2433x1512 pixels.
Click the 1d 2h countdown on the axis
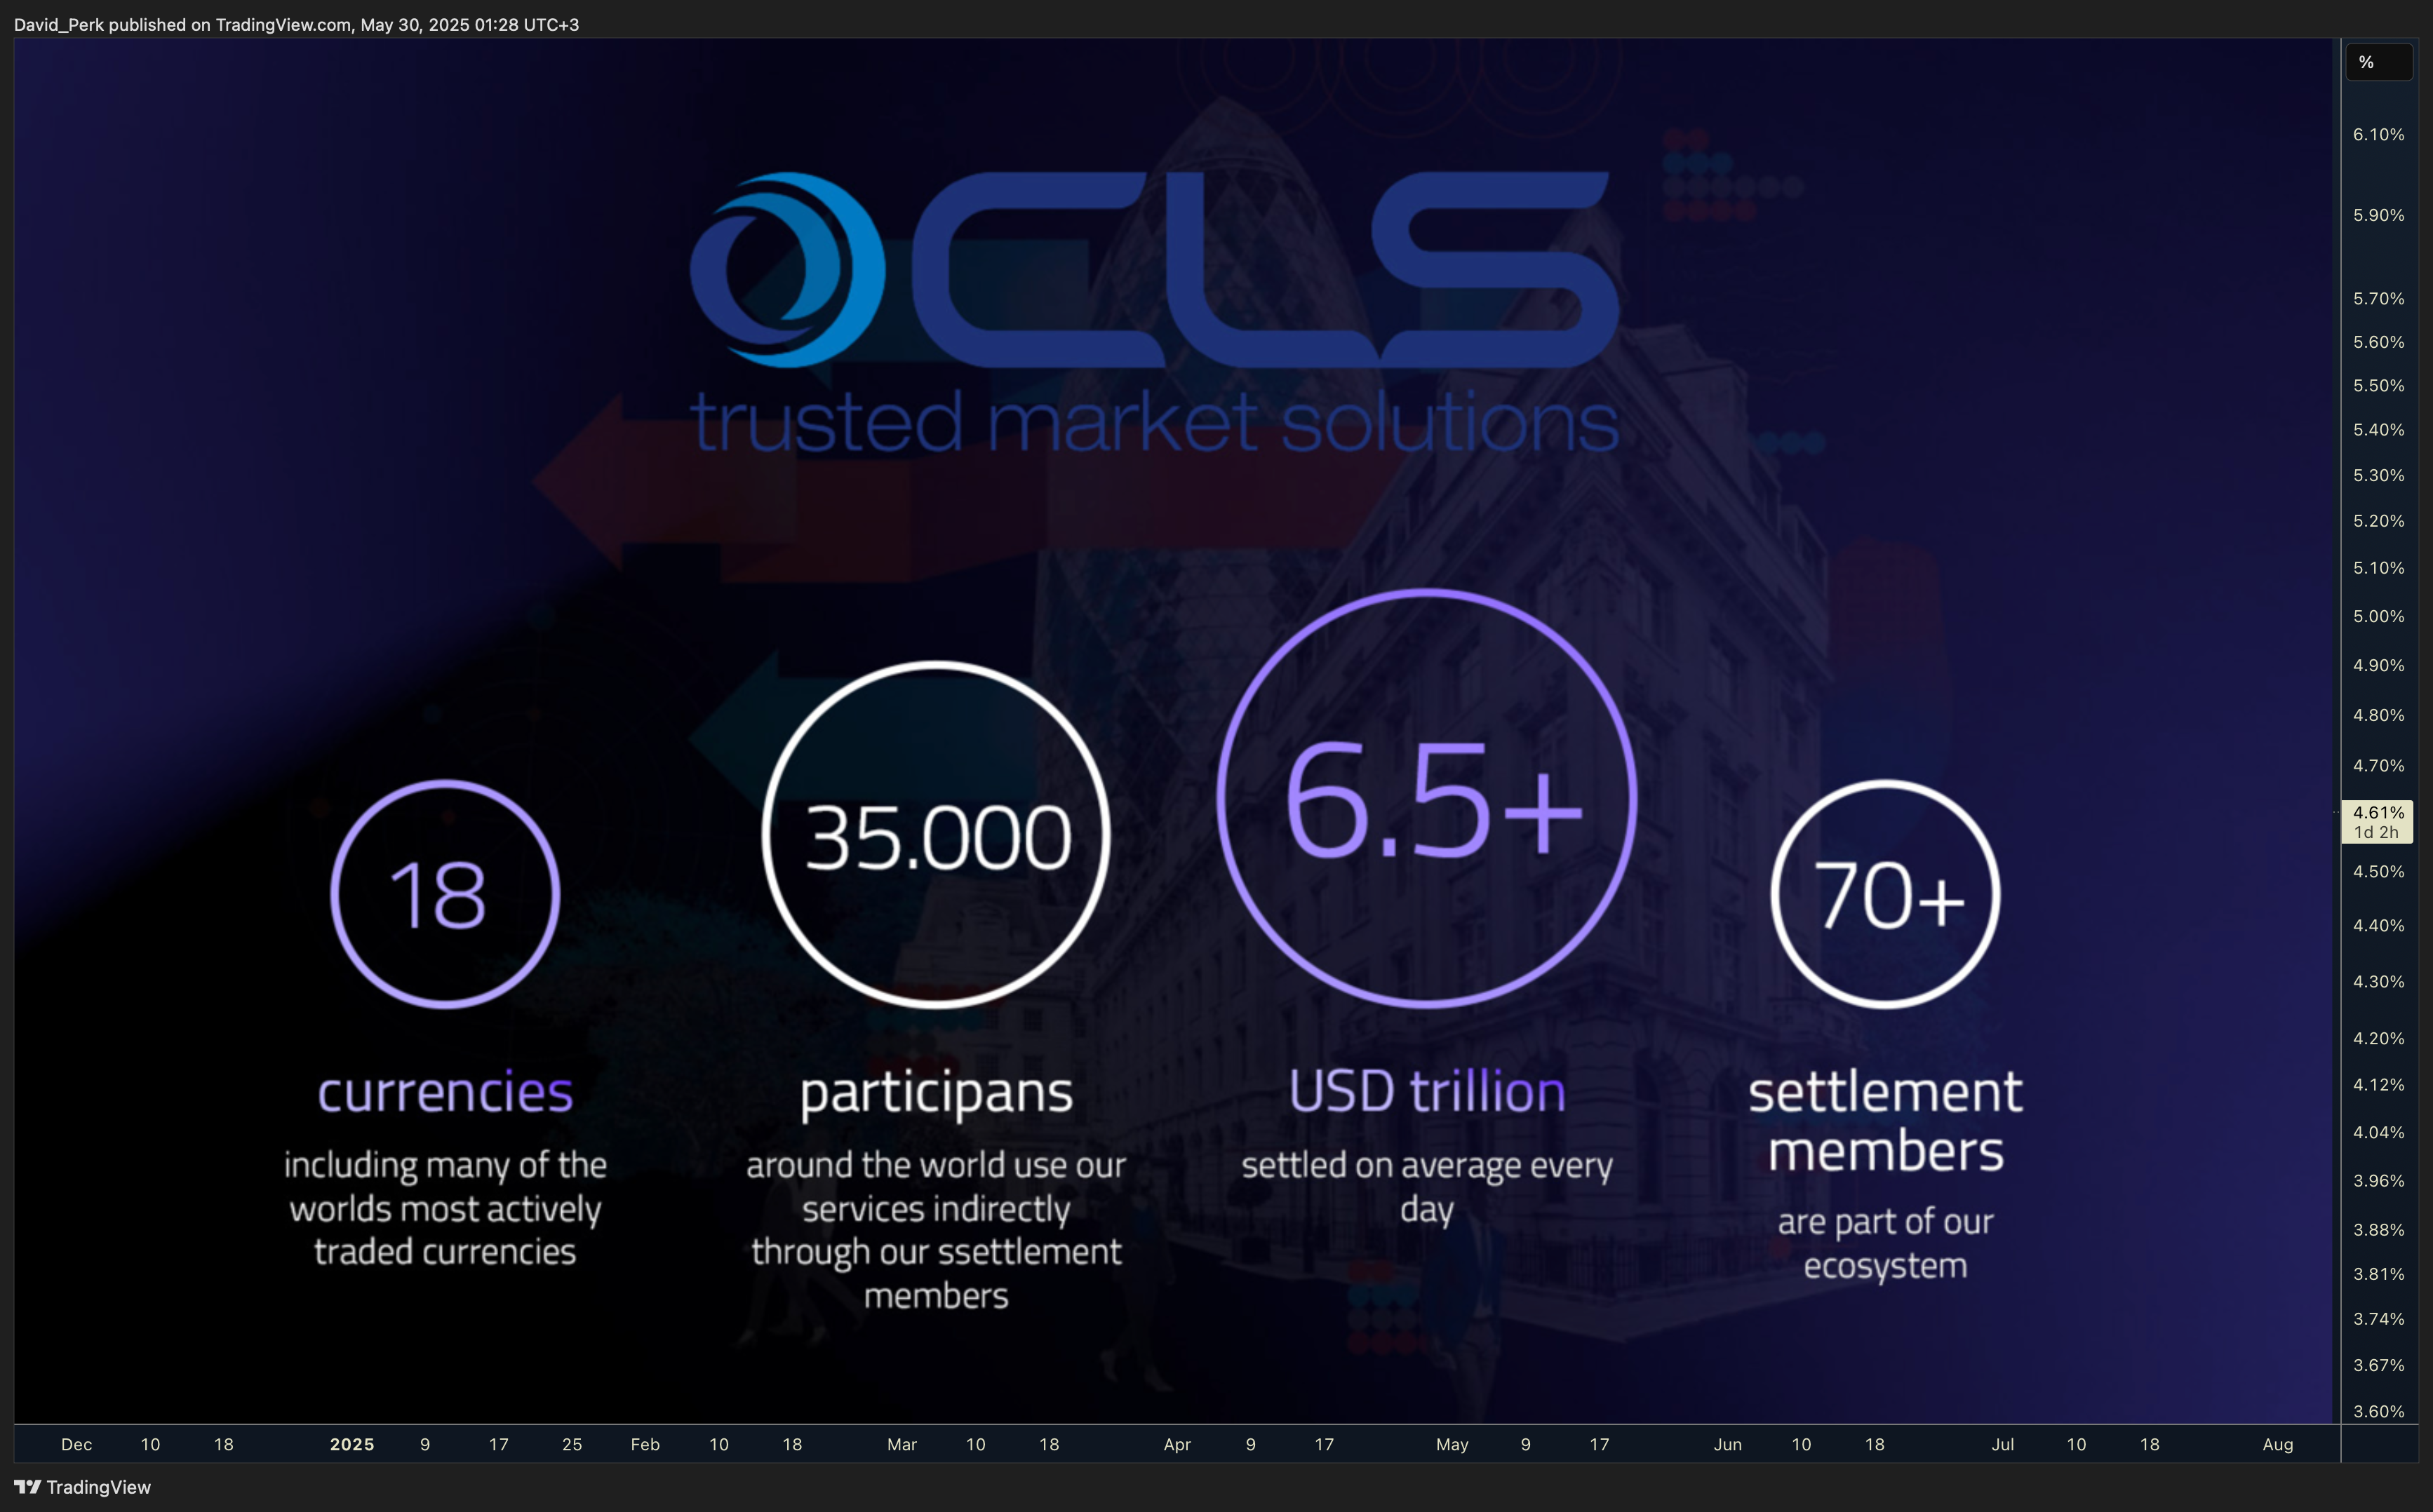click(2375, 832)
